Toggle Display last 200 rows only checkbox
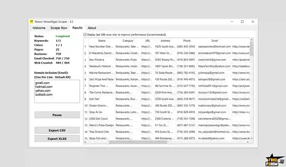Screen dimensions: 286x167 click(x=85, y=34)
